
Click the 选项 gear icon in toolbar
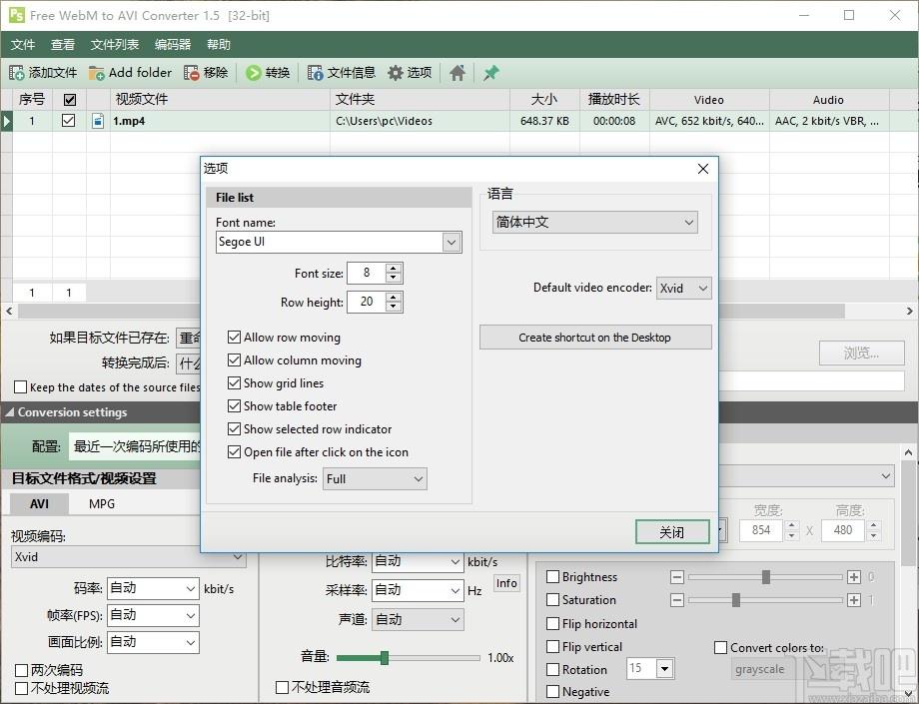396,73
